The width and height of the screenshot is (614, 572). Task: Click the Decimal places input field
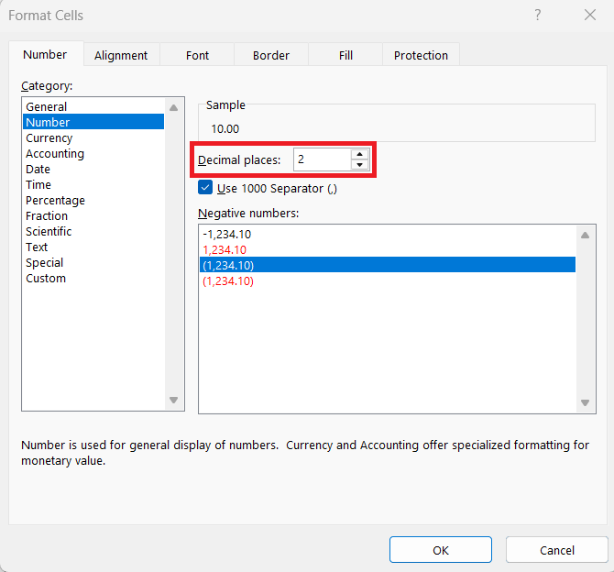click(322, 159)
